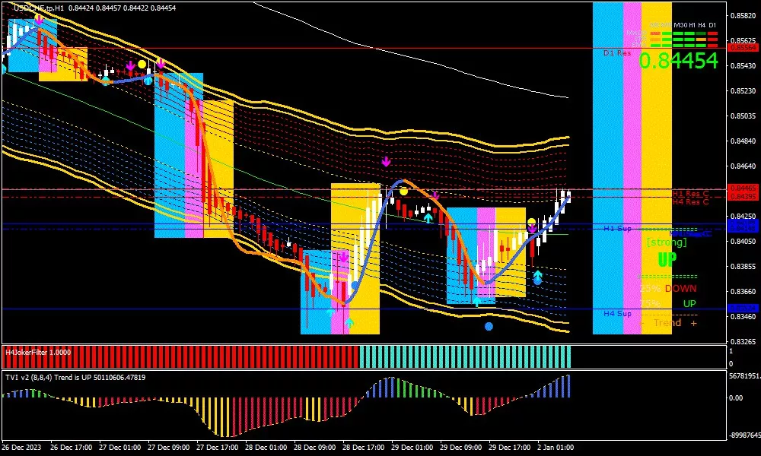
Task: Click the 29 Dec 01:00 time axis label
Action: click(x=412, y=448)
